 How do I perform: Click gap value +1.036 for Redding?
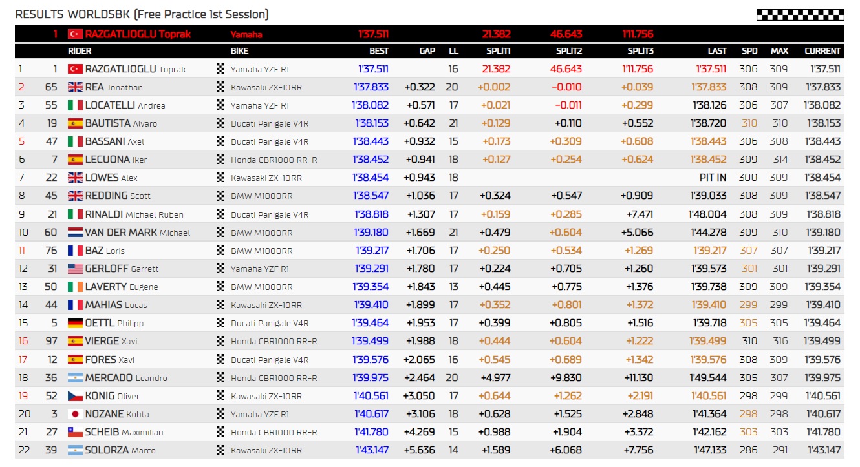[x=420, y=196]
